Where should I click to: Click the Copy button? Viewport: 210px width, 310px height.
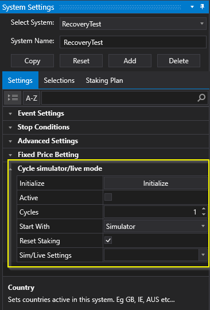click(x=32, y=61)
